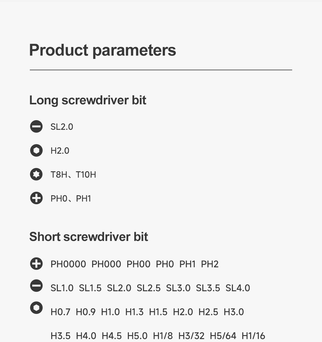Screen dimensions: 322x342
Task: Click the Torx star icon beside T8H
Action: [x=36, y=174]
